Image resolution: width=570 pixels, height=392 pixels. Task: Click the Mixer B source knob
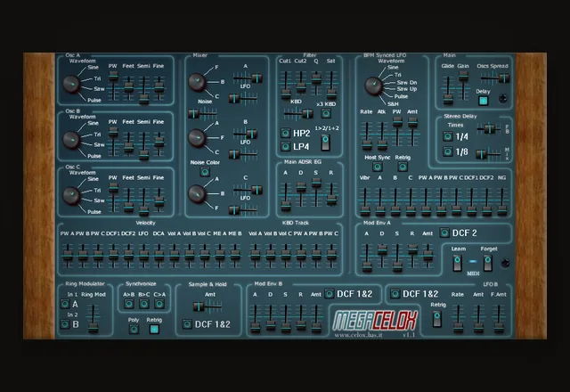pos(197,138)
